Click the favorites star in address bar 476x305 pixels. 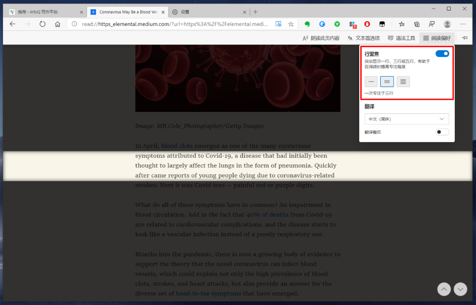290,24
